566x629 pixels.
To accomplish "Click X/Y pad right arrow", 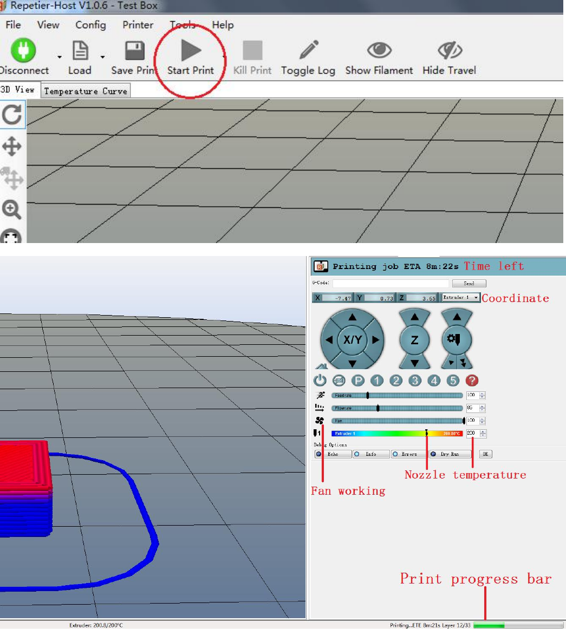I will (x=376, y=340).
